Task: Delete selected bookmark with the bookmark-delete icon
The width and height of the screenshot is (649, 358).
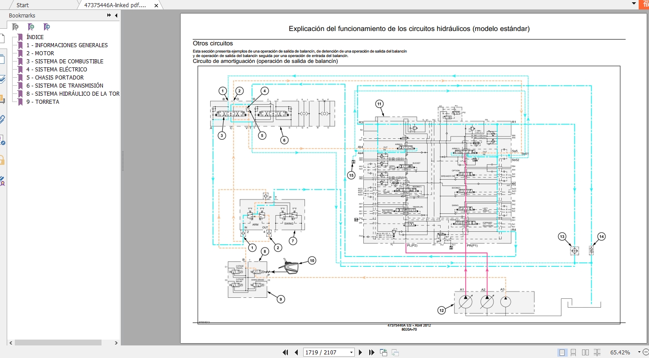Action: (15, 26)
